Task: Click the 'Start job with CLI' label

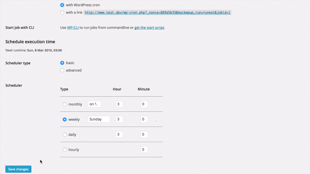Action: coord(20,28)
